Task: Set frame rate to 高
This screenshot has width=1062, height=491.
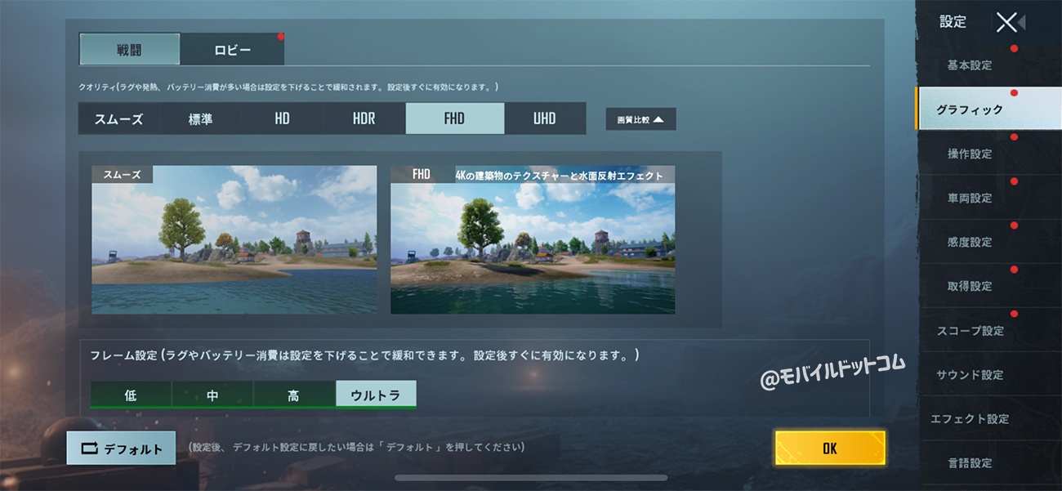Action: (x=294, y=395)
